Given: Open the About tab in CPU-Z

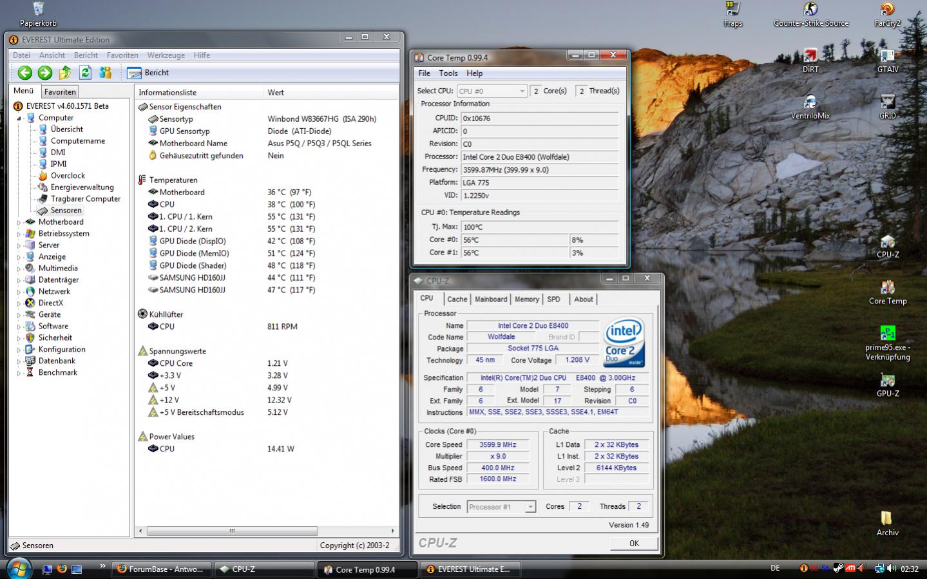Looking at the screenshot, I should coord(584,299).
